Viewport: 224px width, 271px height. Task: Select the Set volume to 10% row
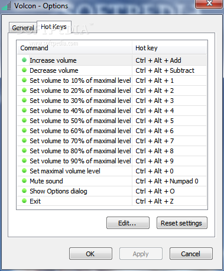click(x=112, y=80)
